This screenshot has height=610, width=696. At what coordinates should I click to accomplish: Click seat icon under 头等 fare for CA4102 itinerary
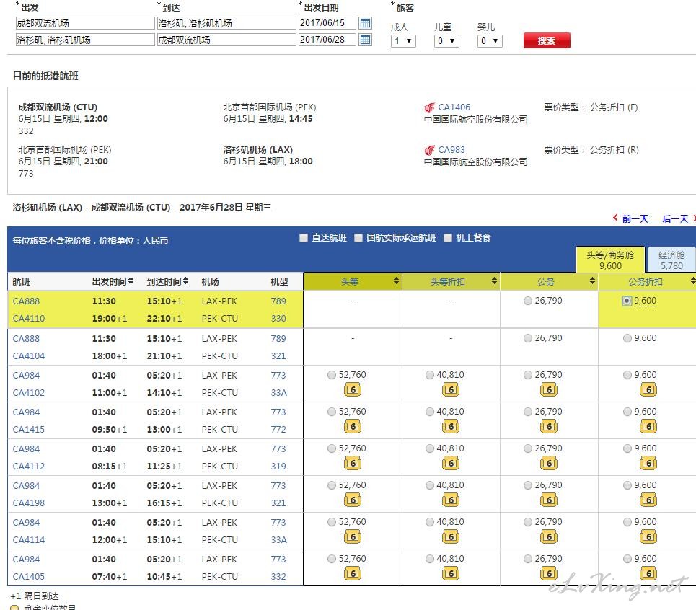point(353,390)
